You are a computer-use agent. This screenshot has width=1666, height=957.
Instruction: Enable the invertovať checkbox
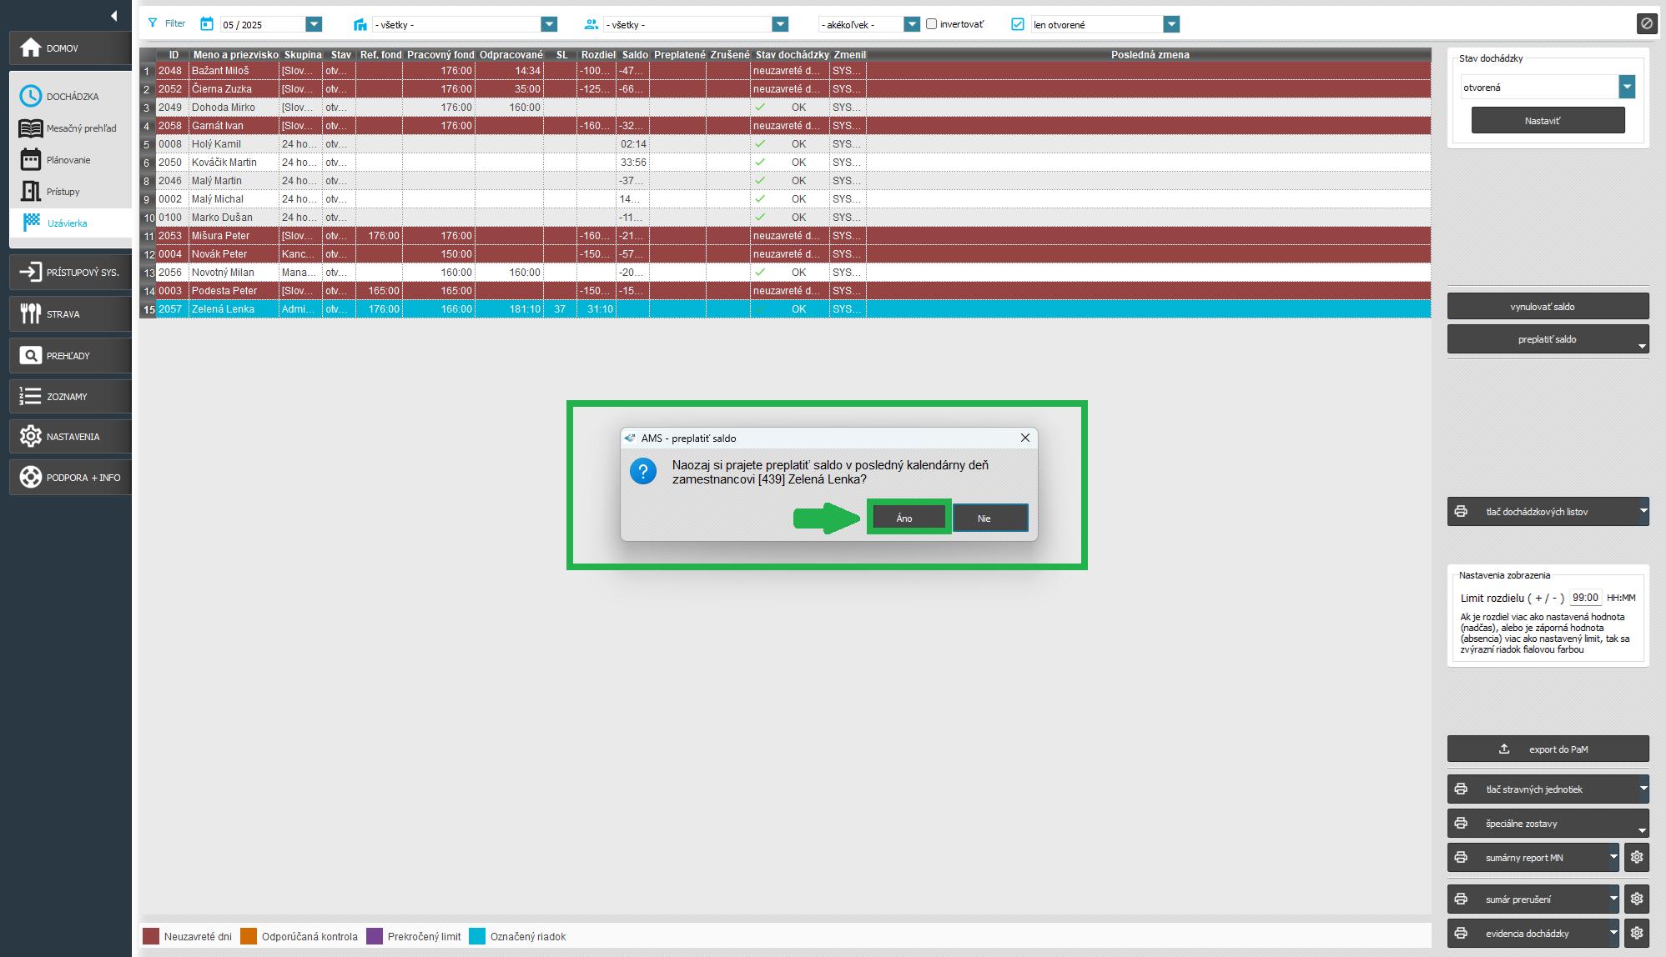click(932, 24)
